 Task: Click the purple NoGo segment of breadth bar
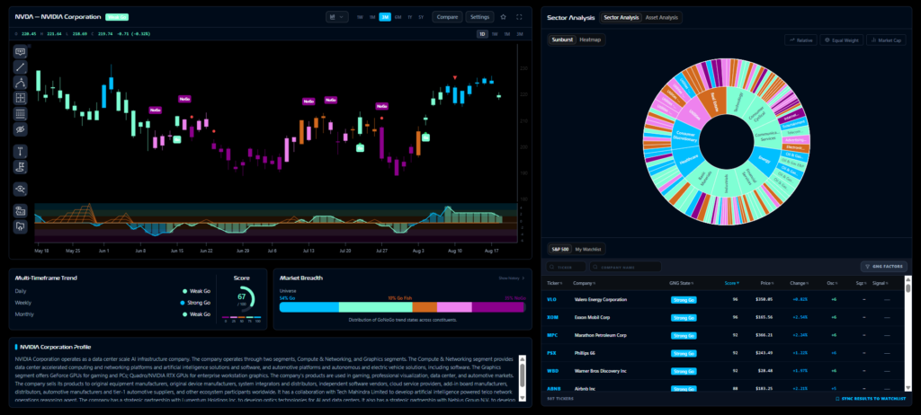pyautogui.click(x=498, y=307)
